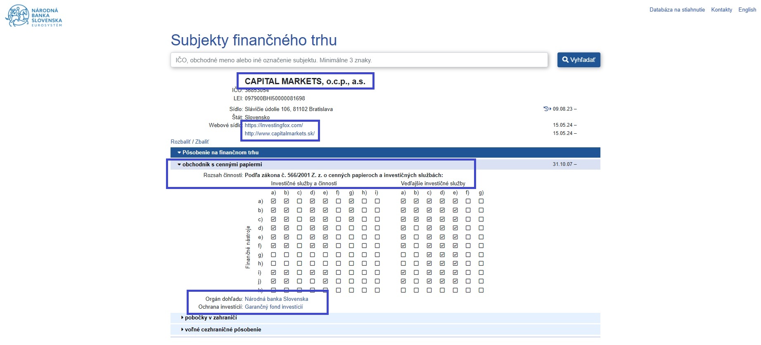Toggle Vedľajšie služby checkbox row d) column g)

click(x=481, y=228)
